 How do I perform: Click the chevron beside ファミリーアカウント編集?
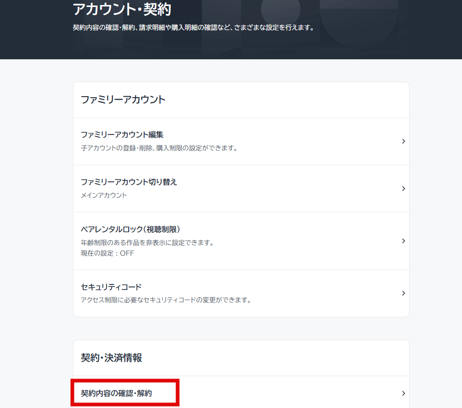tap(403, 141)
